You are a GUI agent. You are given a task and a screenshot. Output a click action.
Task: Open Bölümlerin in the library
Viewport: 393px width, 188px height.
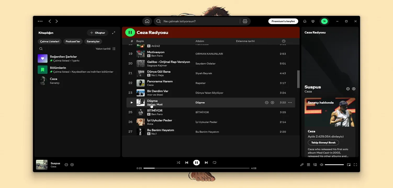77,70
